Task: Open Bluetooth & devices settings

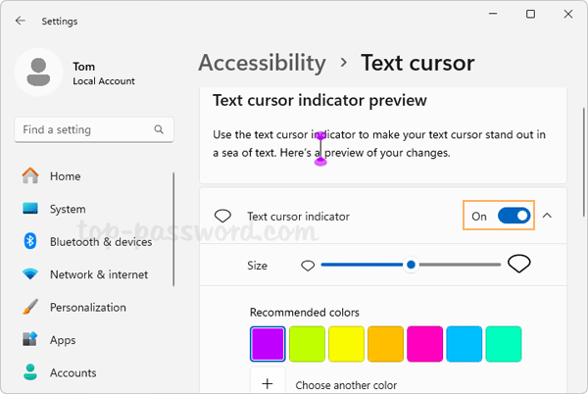Action: coord(100,242)
